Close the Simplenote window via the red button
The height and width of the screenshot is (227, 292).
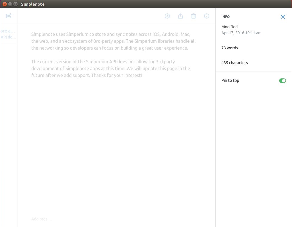(x=5, y=4)
